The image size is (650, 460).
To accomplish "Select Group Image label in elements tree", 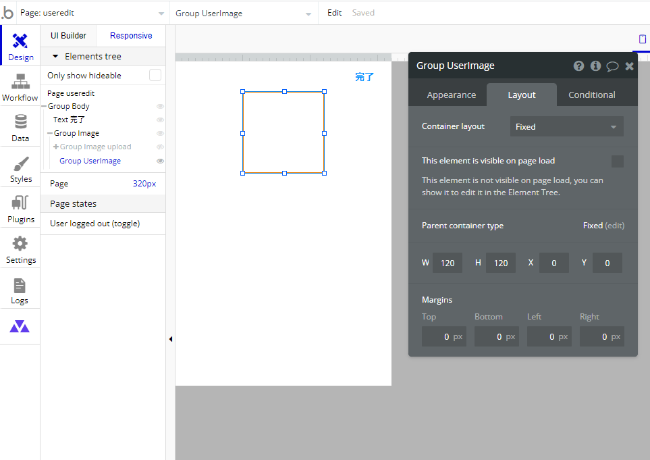I will click(76, 133).
